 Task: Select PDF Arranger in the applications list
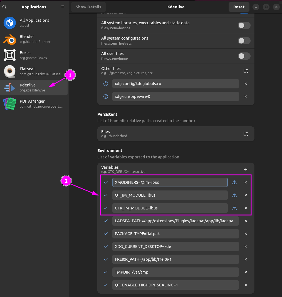click(x=34, y=104)
